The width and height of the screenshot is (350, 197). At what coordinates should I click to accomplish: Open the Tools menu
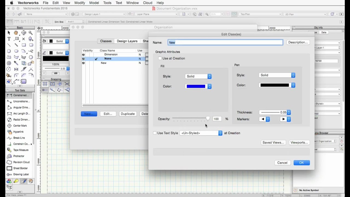click(107, 3)
